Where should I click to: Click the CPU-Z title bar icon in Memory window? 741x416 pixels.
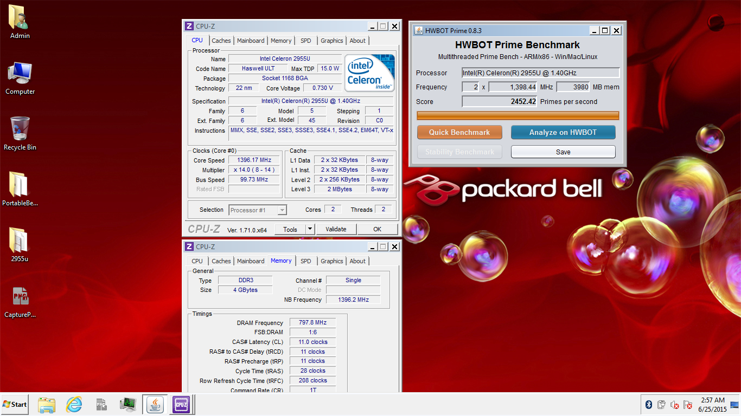tap(189, 246)
